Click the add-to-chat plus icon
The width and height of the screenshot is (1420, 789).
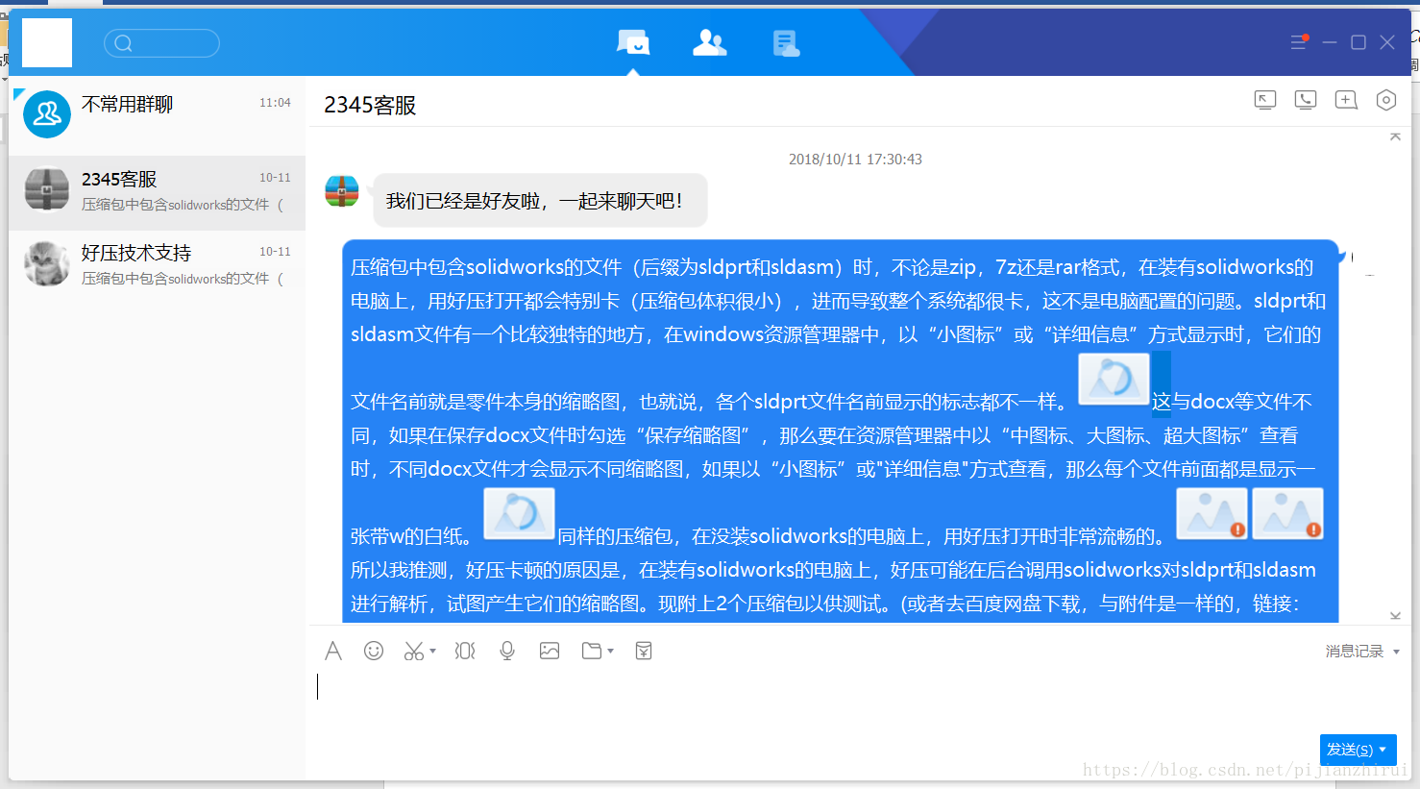click(x=1346, y=100)
